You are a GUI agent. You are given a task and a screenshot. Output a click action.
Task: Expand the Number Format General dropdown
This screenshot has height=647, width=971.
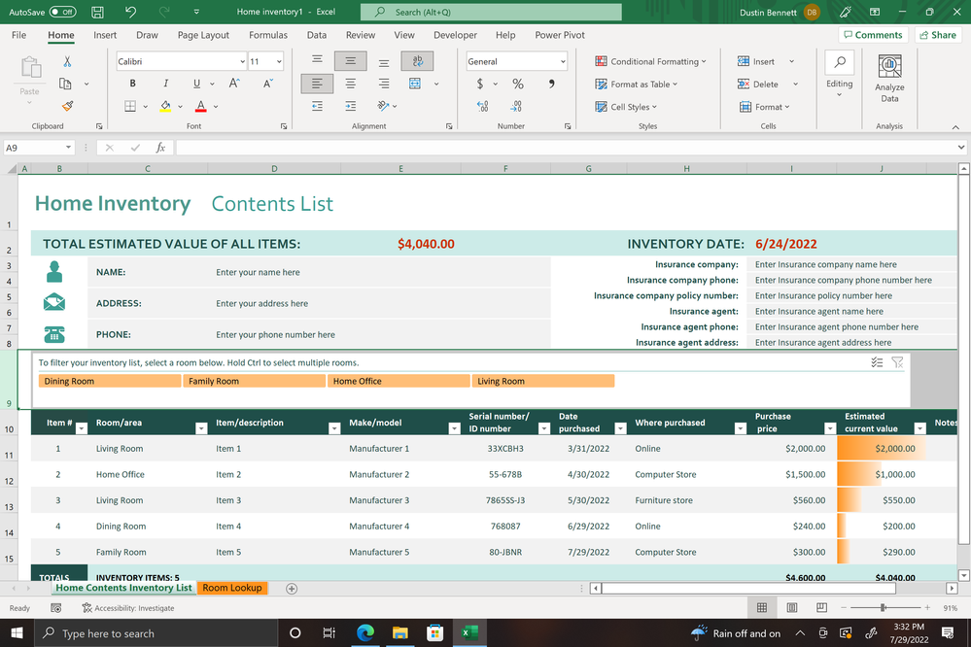tap(563, 61)
